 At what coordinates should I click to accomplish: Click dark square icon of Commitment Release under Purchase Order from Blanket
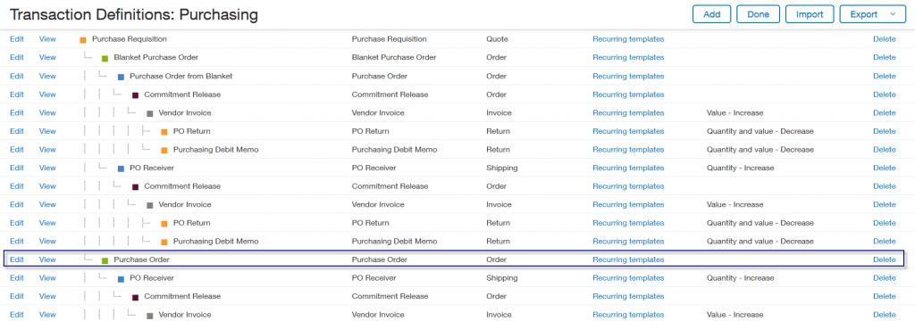pyautogui.click(x=136, y=95)
